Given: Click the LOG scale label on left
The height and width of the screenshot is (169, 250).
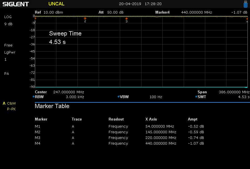Looking at the screenshot, I should click(x=8, y=17).
